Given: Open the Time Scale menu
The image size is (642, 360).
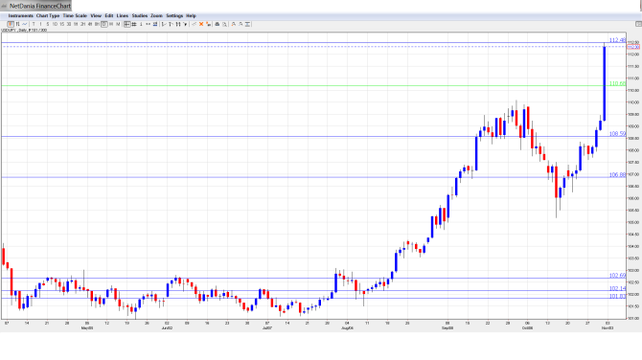Looking at the screenshot, I should click(75, 15).
